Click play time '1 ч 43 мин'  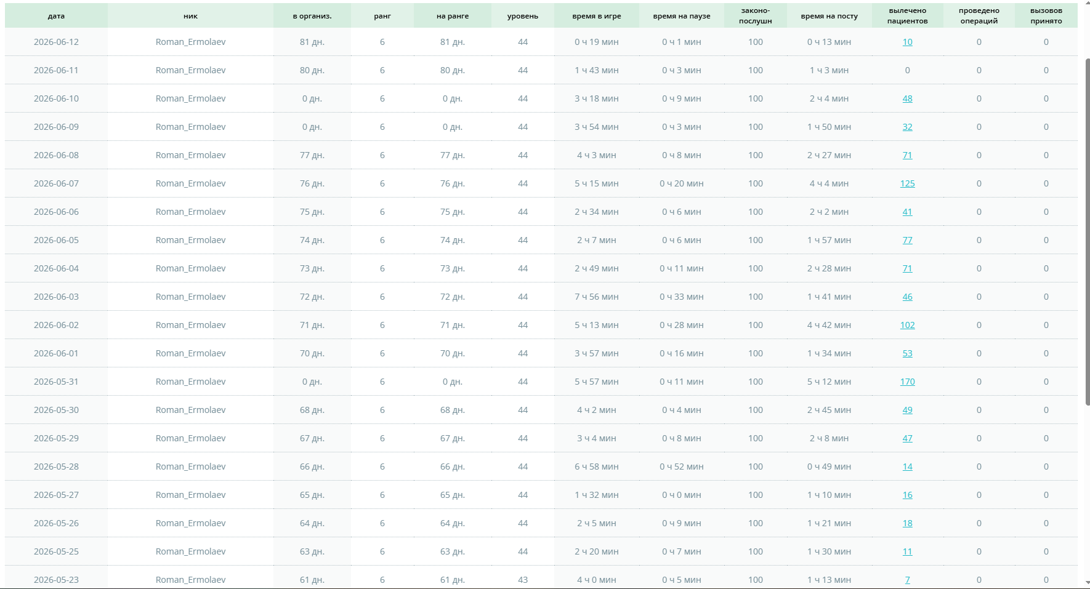(x=597, y=70)
